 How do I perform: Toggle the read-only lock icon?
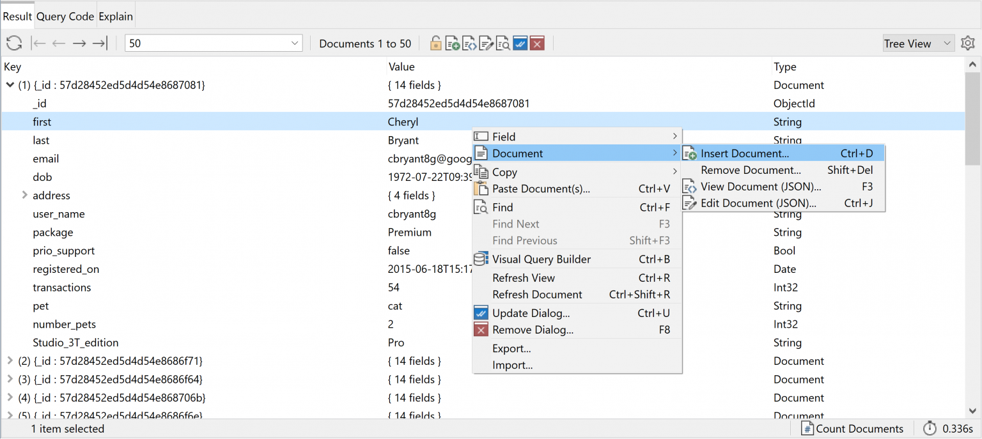[x=435, y=43]
